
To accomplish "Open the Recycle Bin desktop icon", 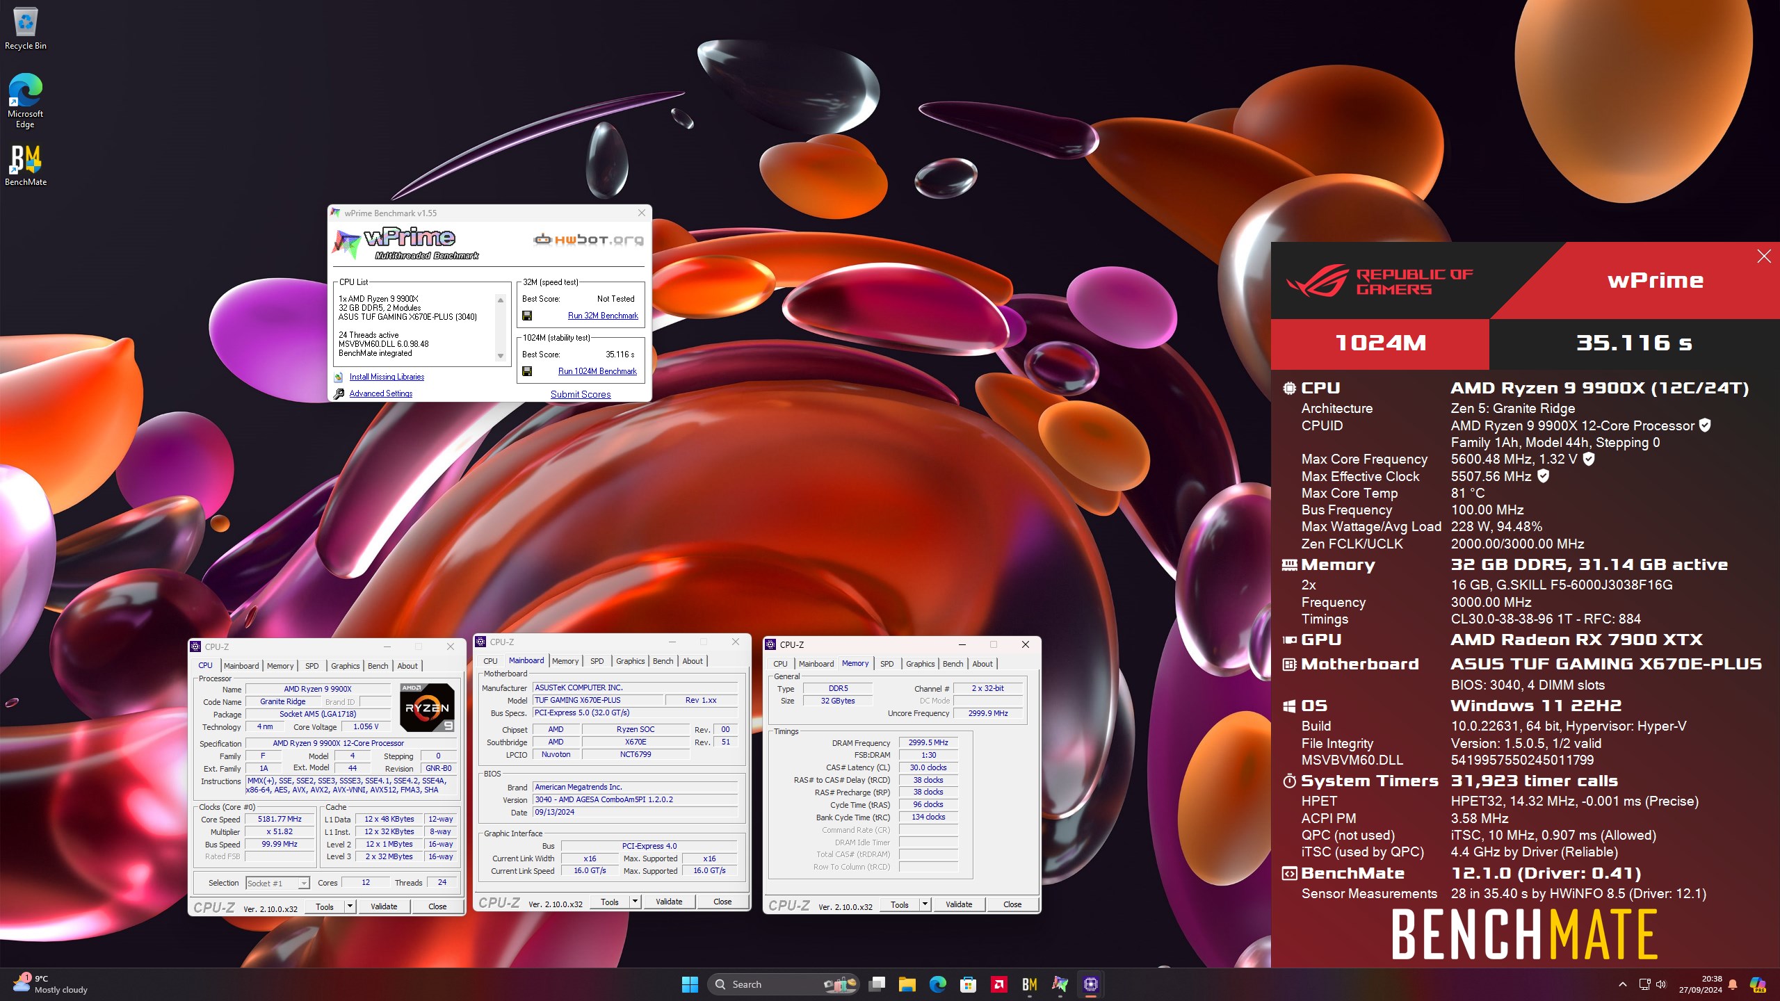I will (x=26, y=29).
